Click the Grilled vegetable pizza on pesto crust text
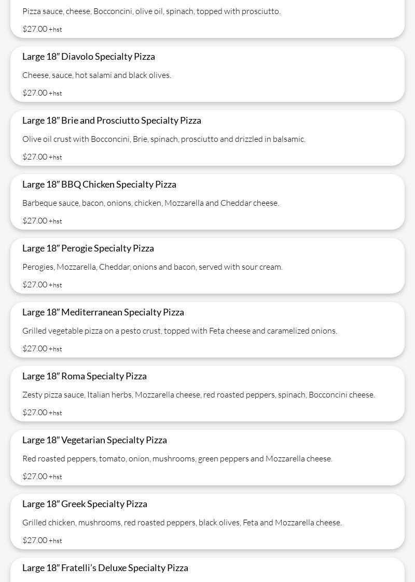This screenshot has height=582, width=415. point(179,330)
